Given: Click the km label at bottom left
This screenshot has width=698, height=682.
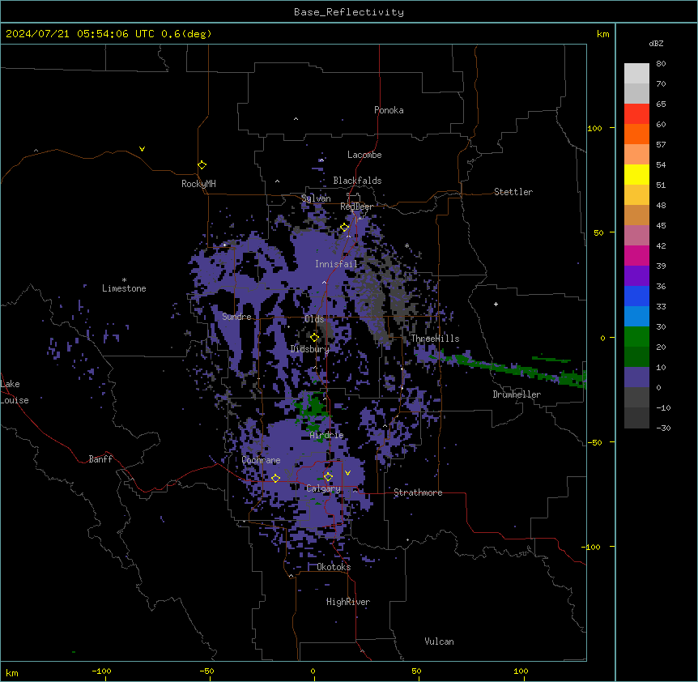Looking at the screenshot, I should (12, 673).
